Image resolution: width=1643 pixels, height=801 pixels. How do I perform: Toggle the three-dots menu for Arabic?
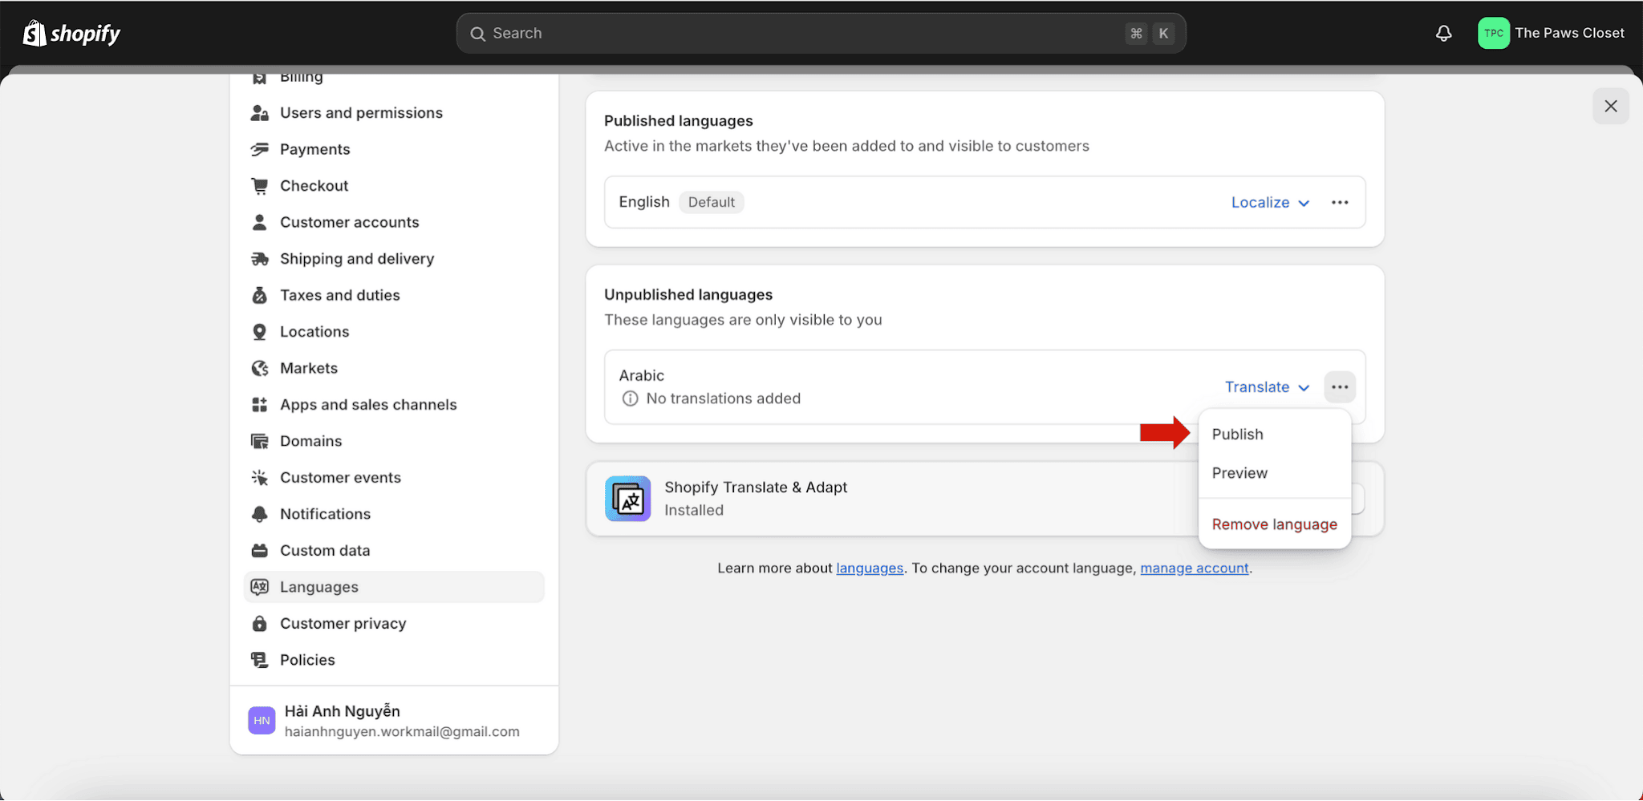[x=1340, y=386]
